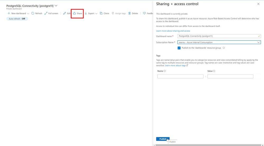The width and height of the screenshot is (264, 146).
Task: Delete the dashboard via trash button
Action: tap(133, 13)
